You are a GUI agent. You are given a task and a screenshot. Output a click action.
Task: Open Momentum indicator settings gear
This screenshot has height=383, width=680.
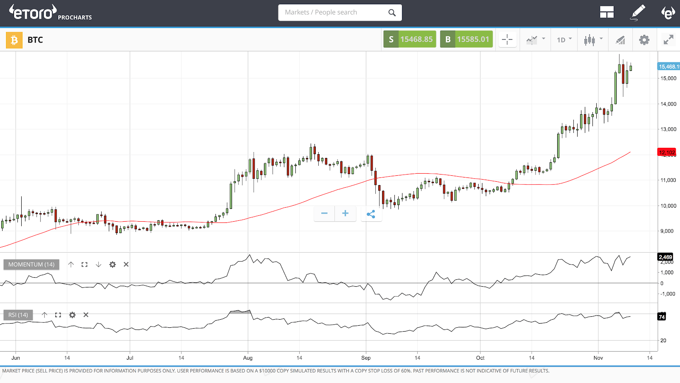coord(112,264)
